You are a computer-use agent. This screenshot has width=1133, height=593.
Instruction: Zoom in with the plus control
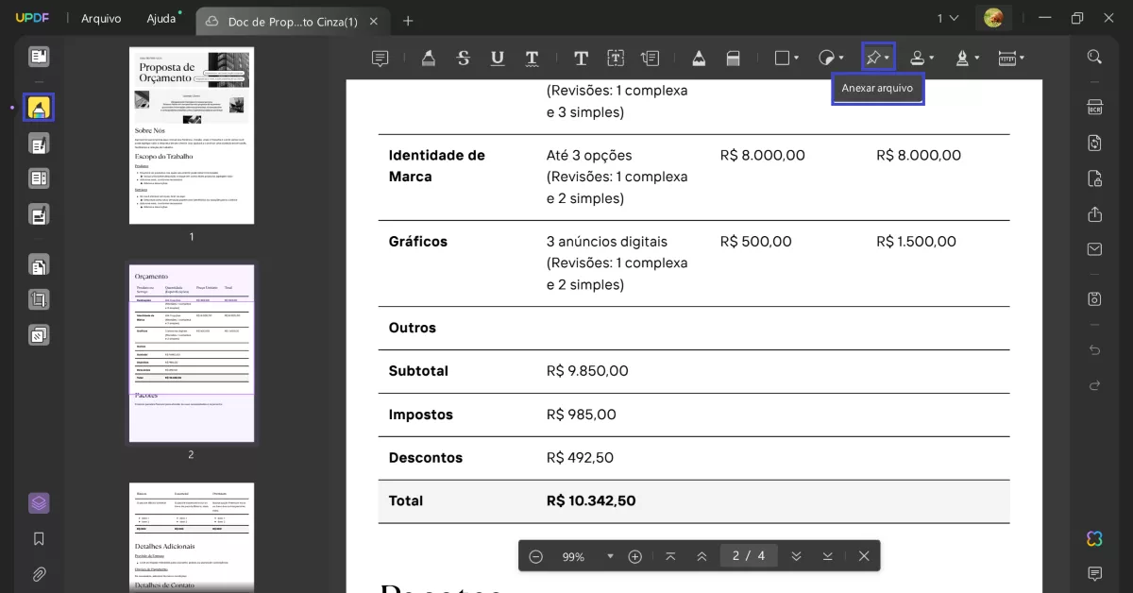tap(635, 555)
